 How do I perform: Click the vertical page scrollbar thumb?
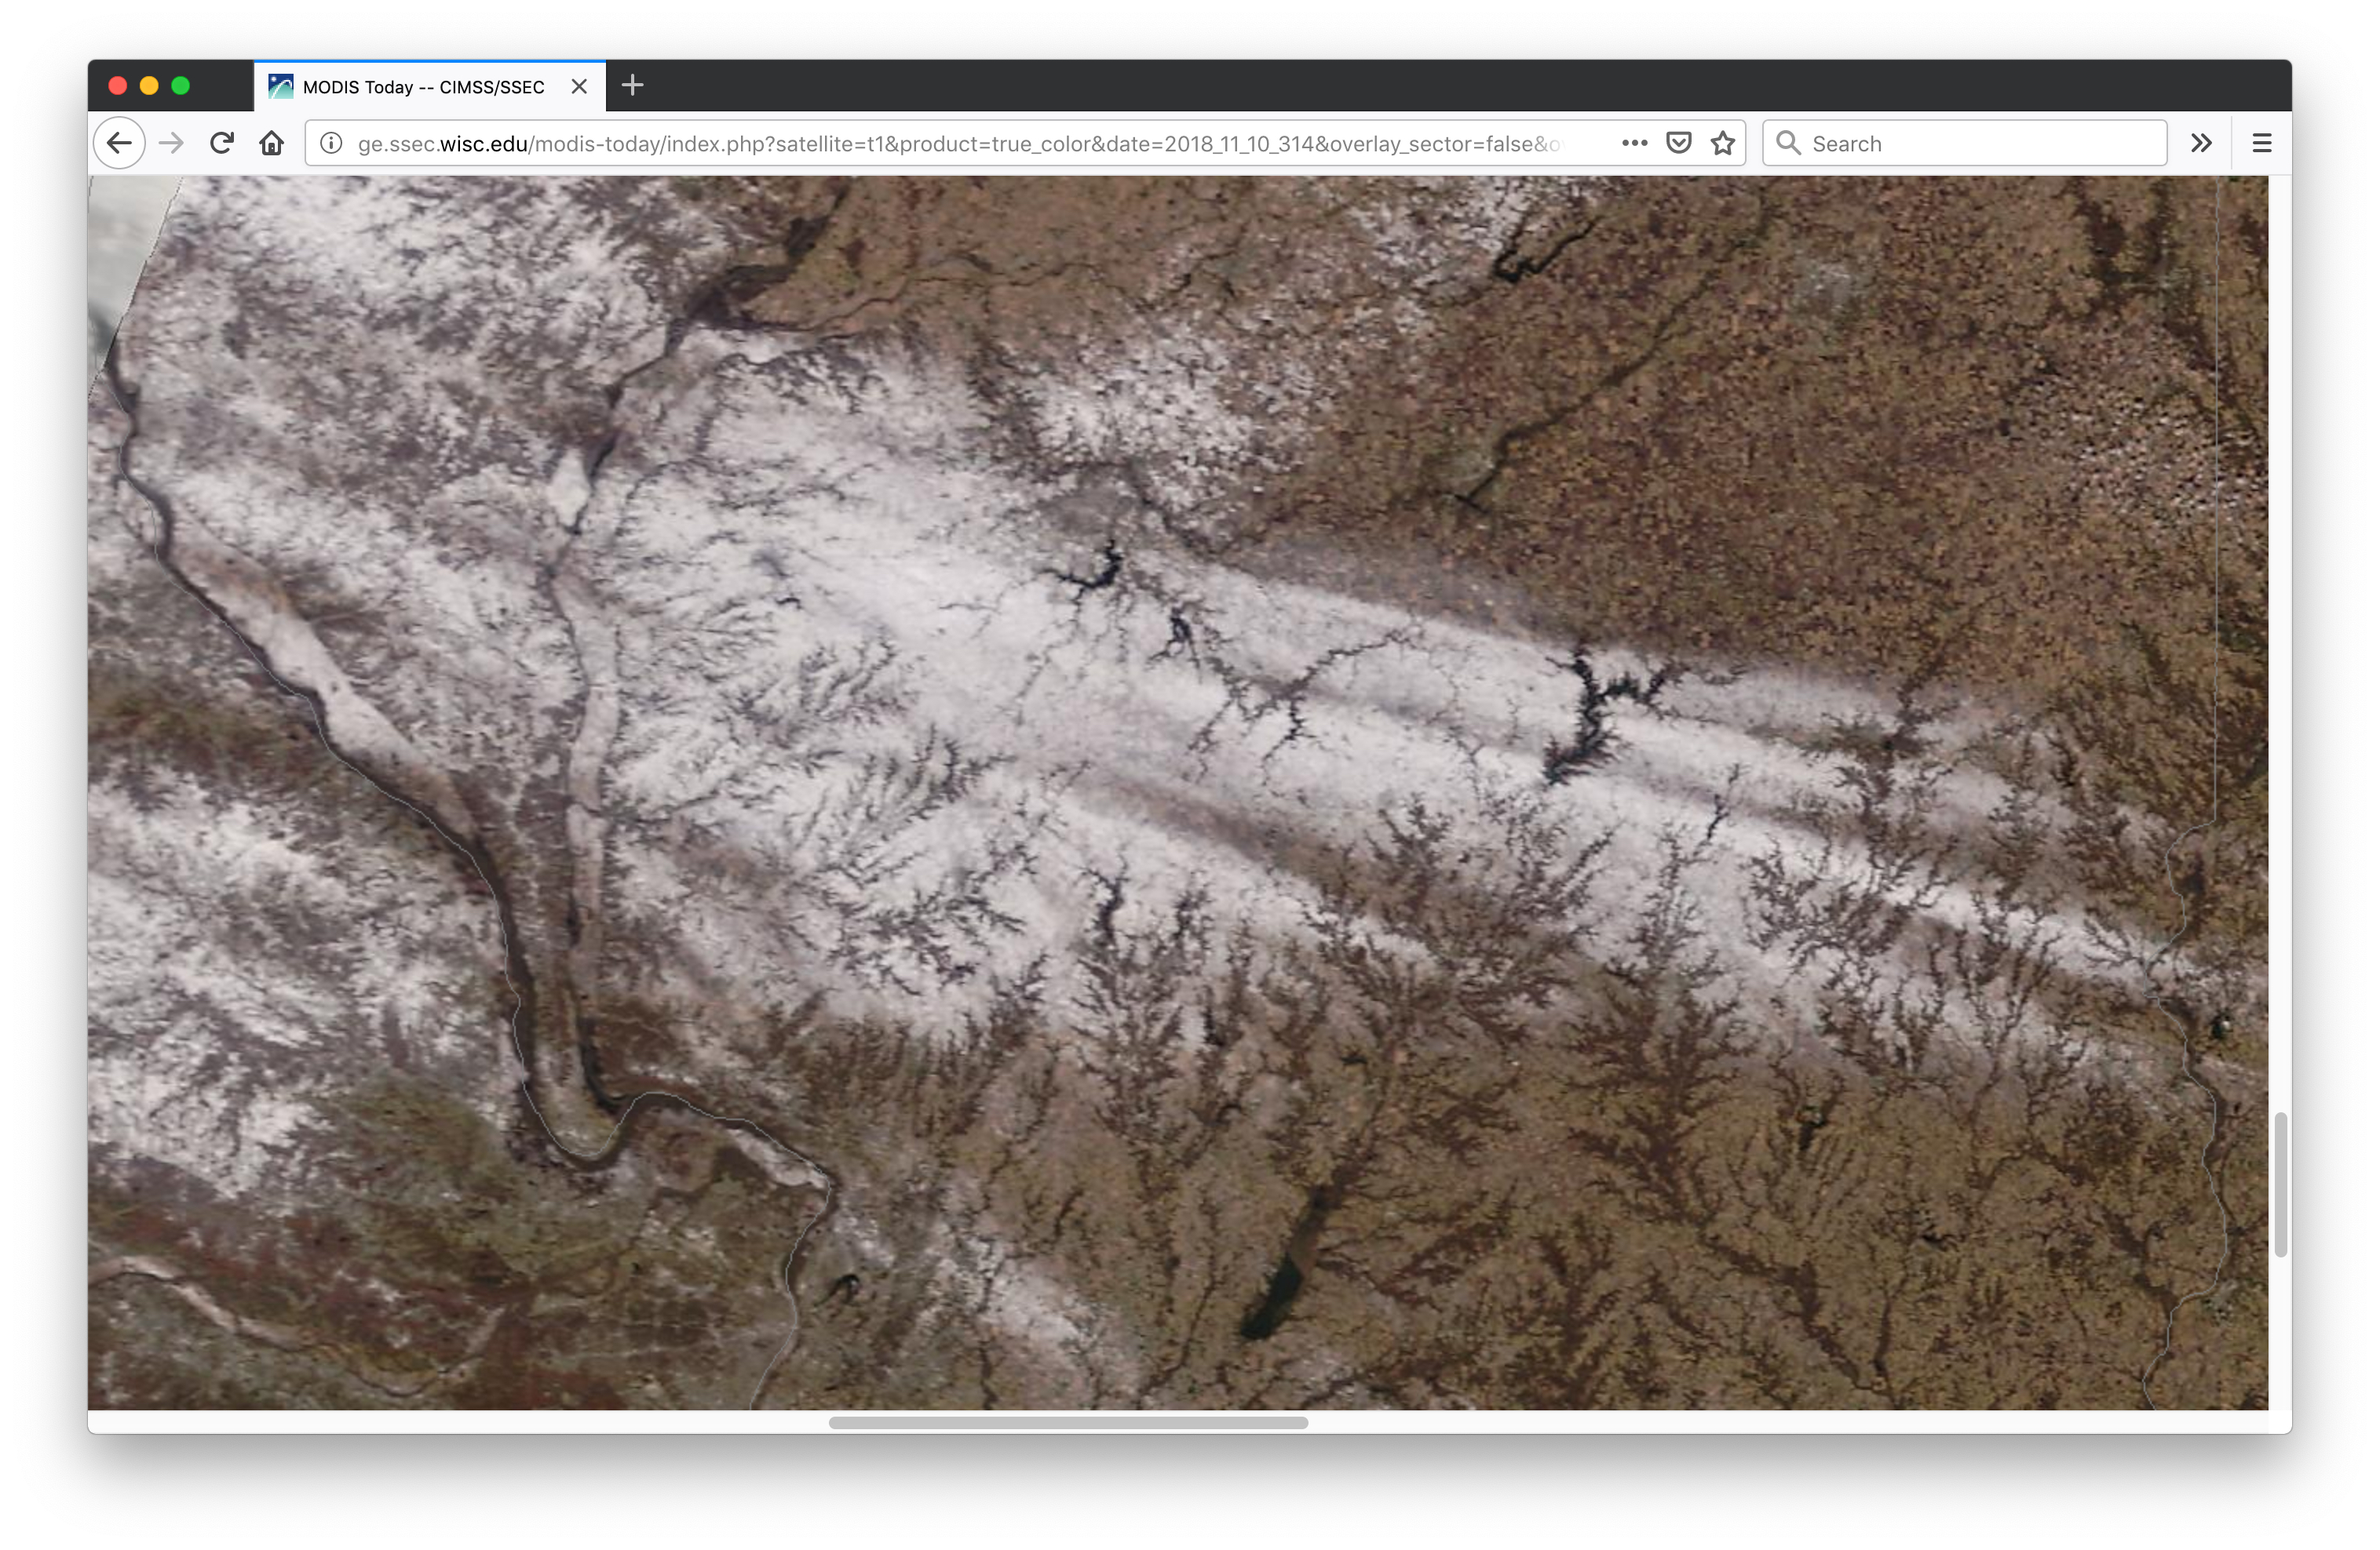2280,1184
